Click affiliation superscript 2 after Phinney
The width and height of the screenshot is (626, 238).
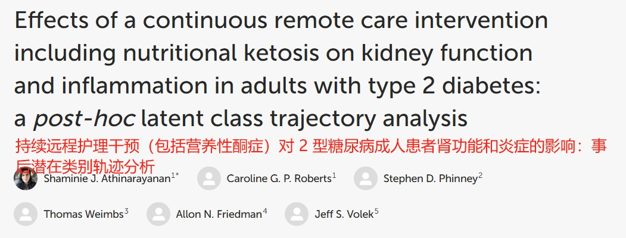click(480, 176)
